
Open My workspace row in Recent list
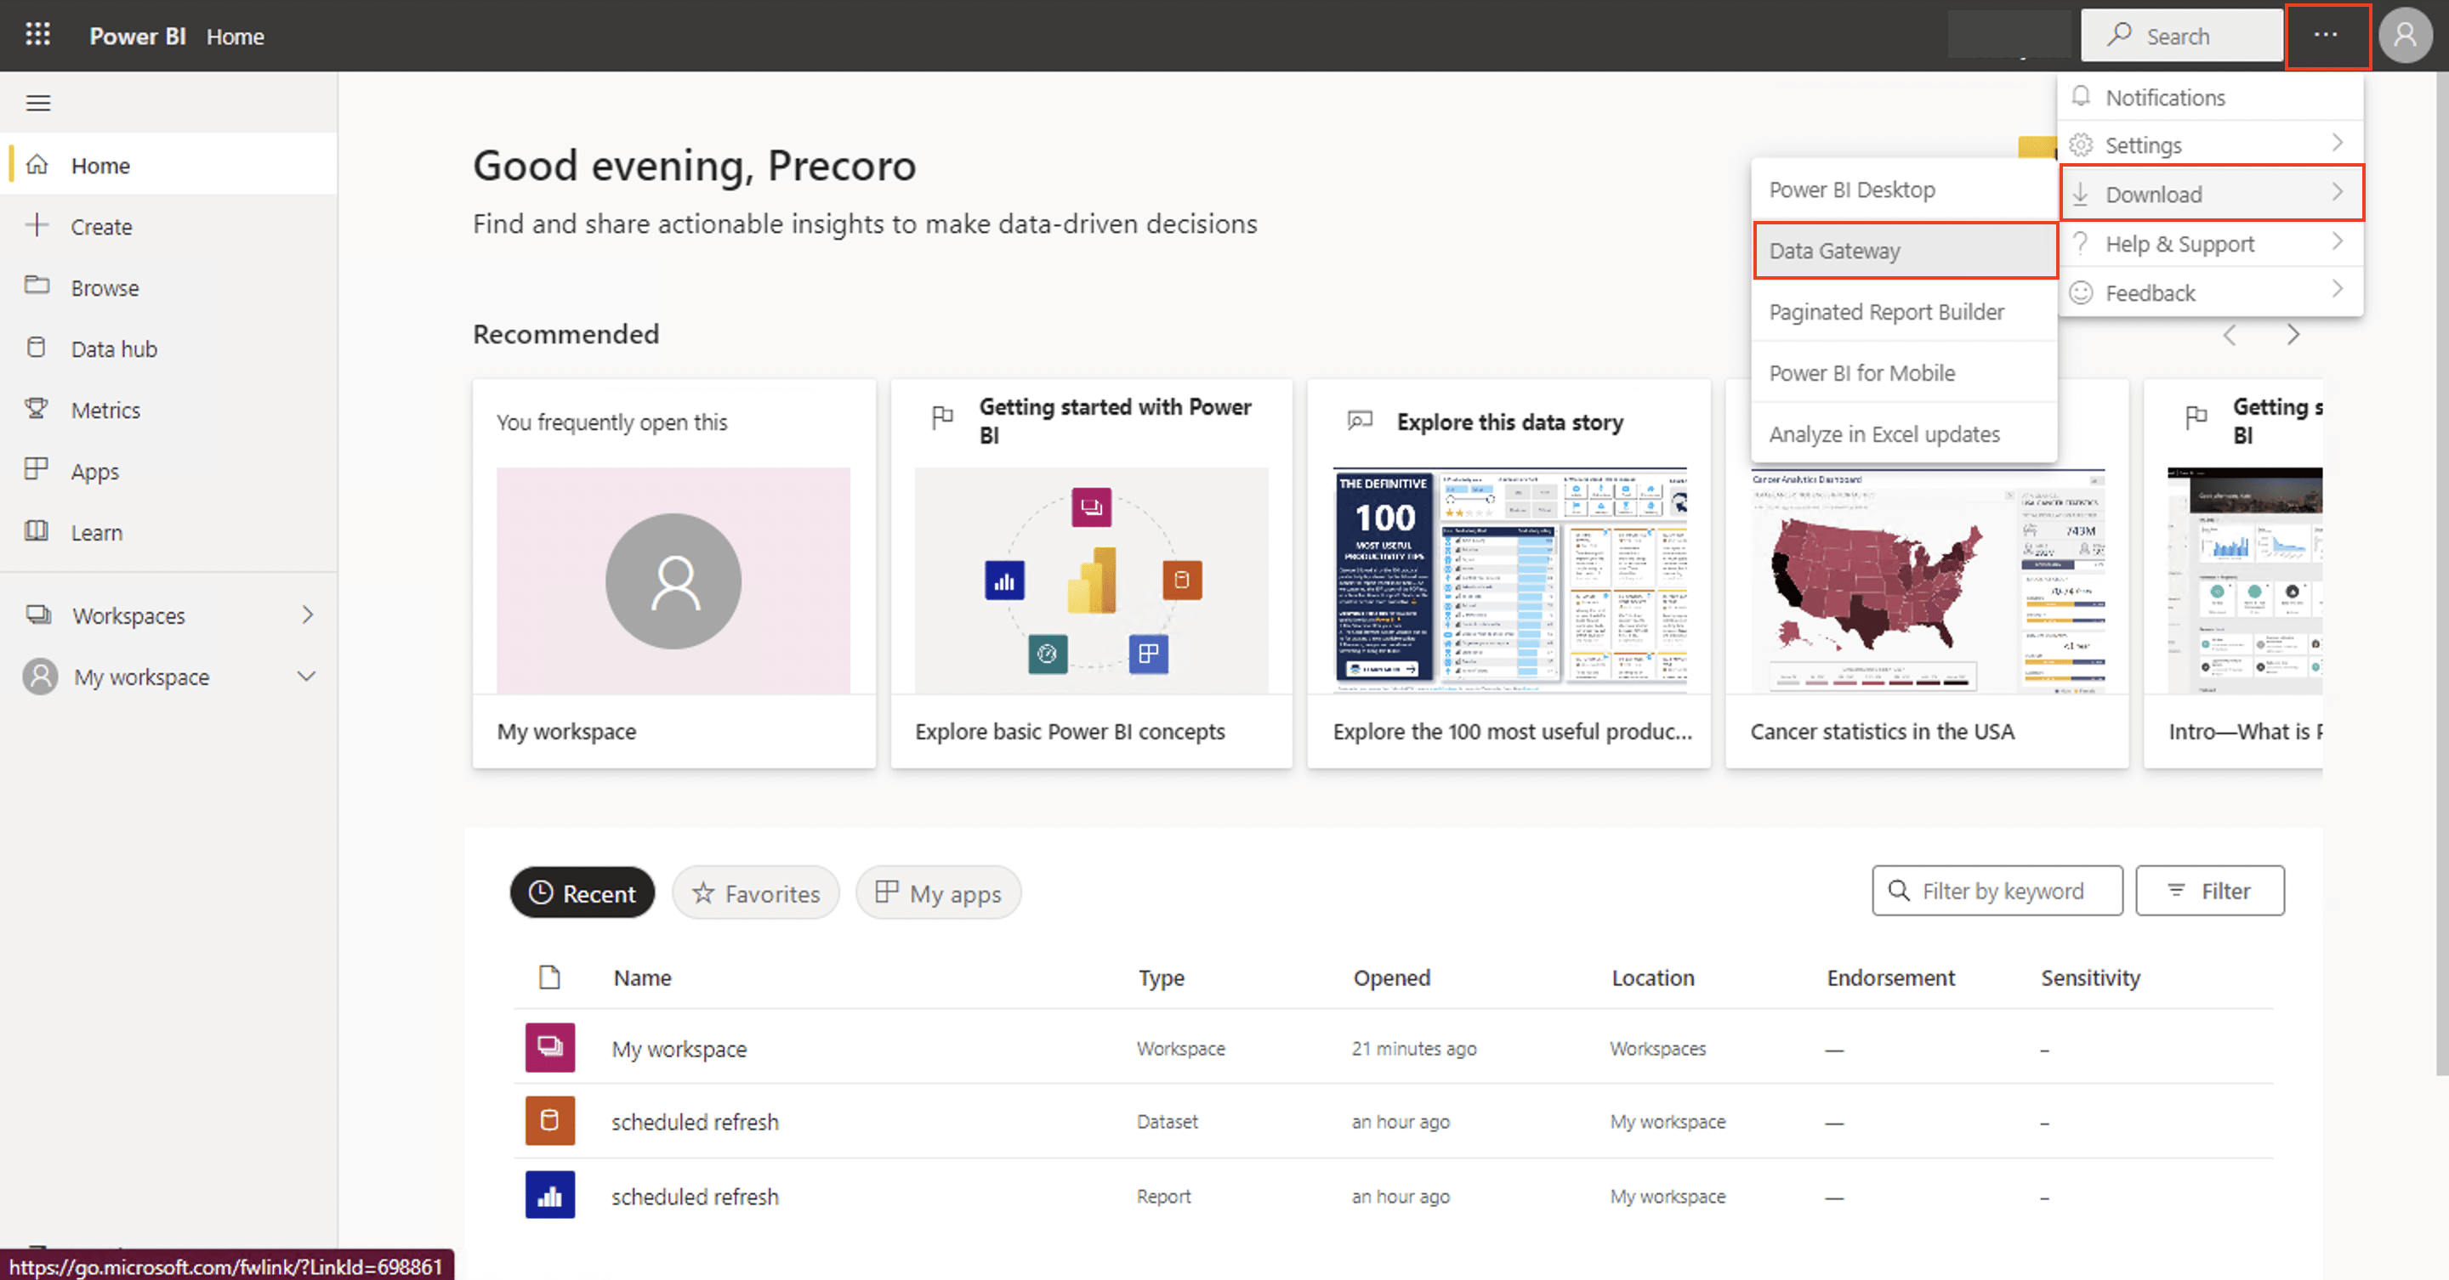coord(679,1048)
